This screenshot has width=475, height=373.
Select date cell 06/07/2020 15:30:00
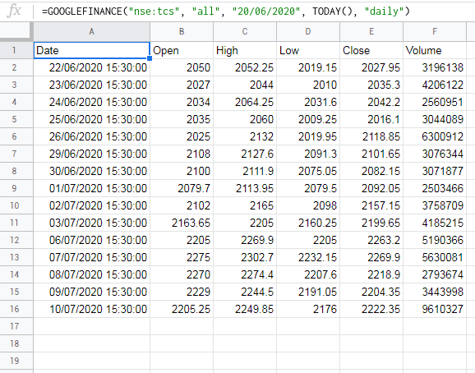coord(91,240)
